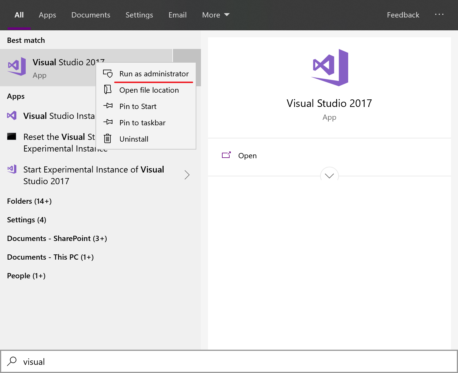
Task: Click the Open icon in the preview pane
Action: tap(226, 155)
